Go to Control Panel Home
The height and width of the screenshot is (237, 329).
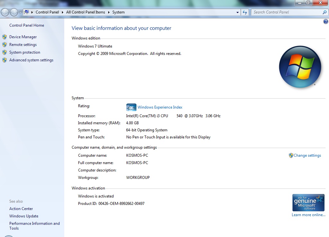27,25
